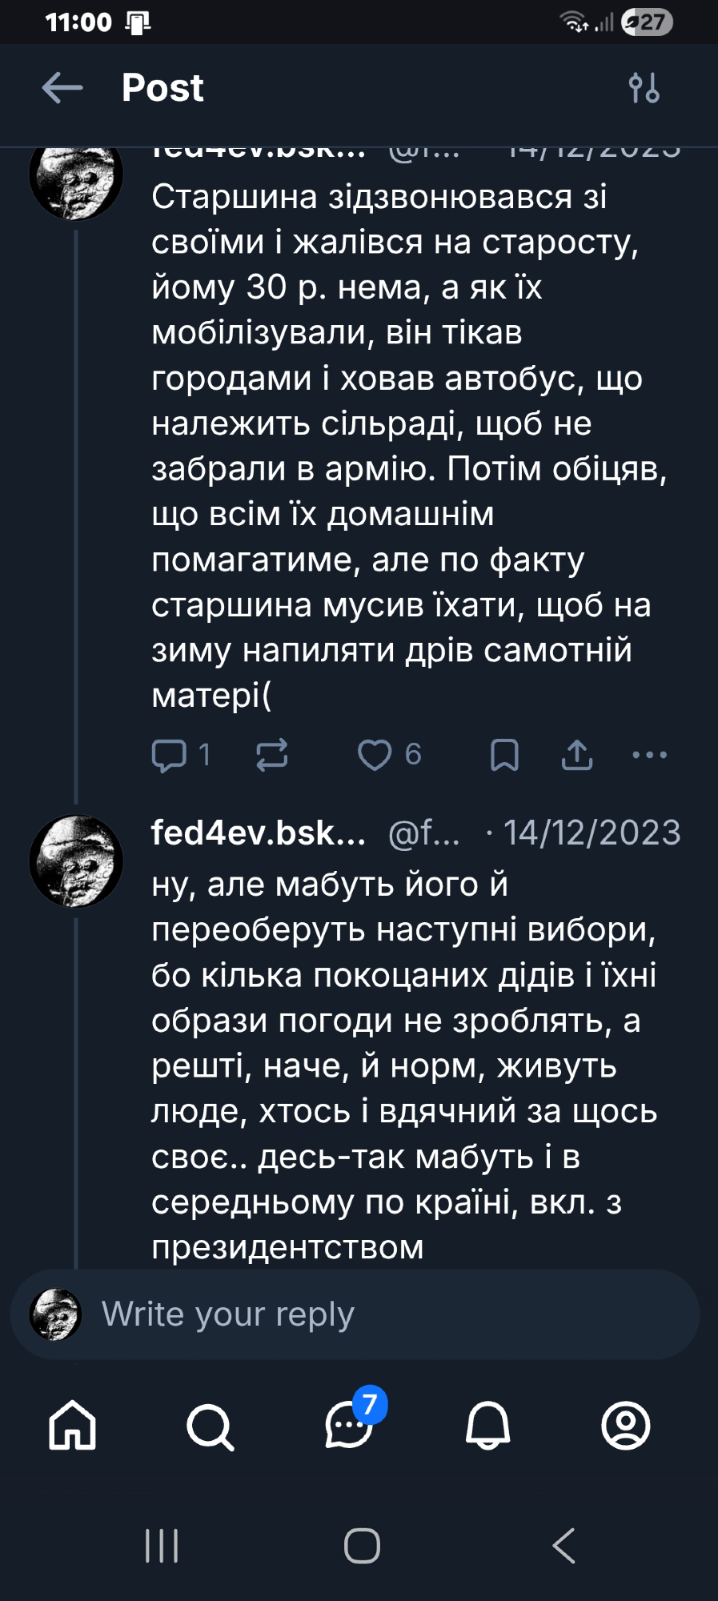Repost the Старшина post
718x1601 pixels.
coord(271,755)
